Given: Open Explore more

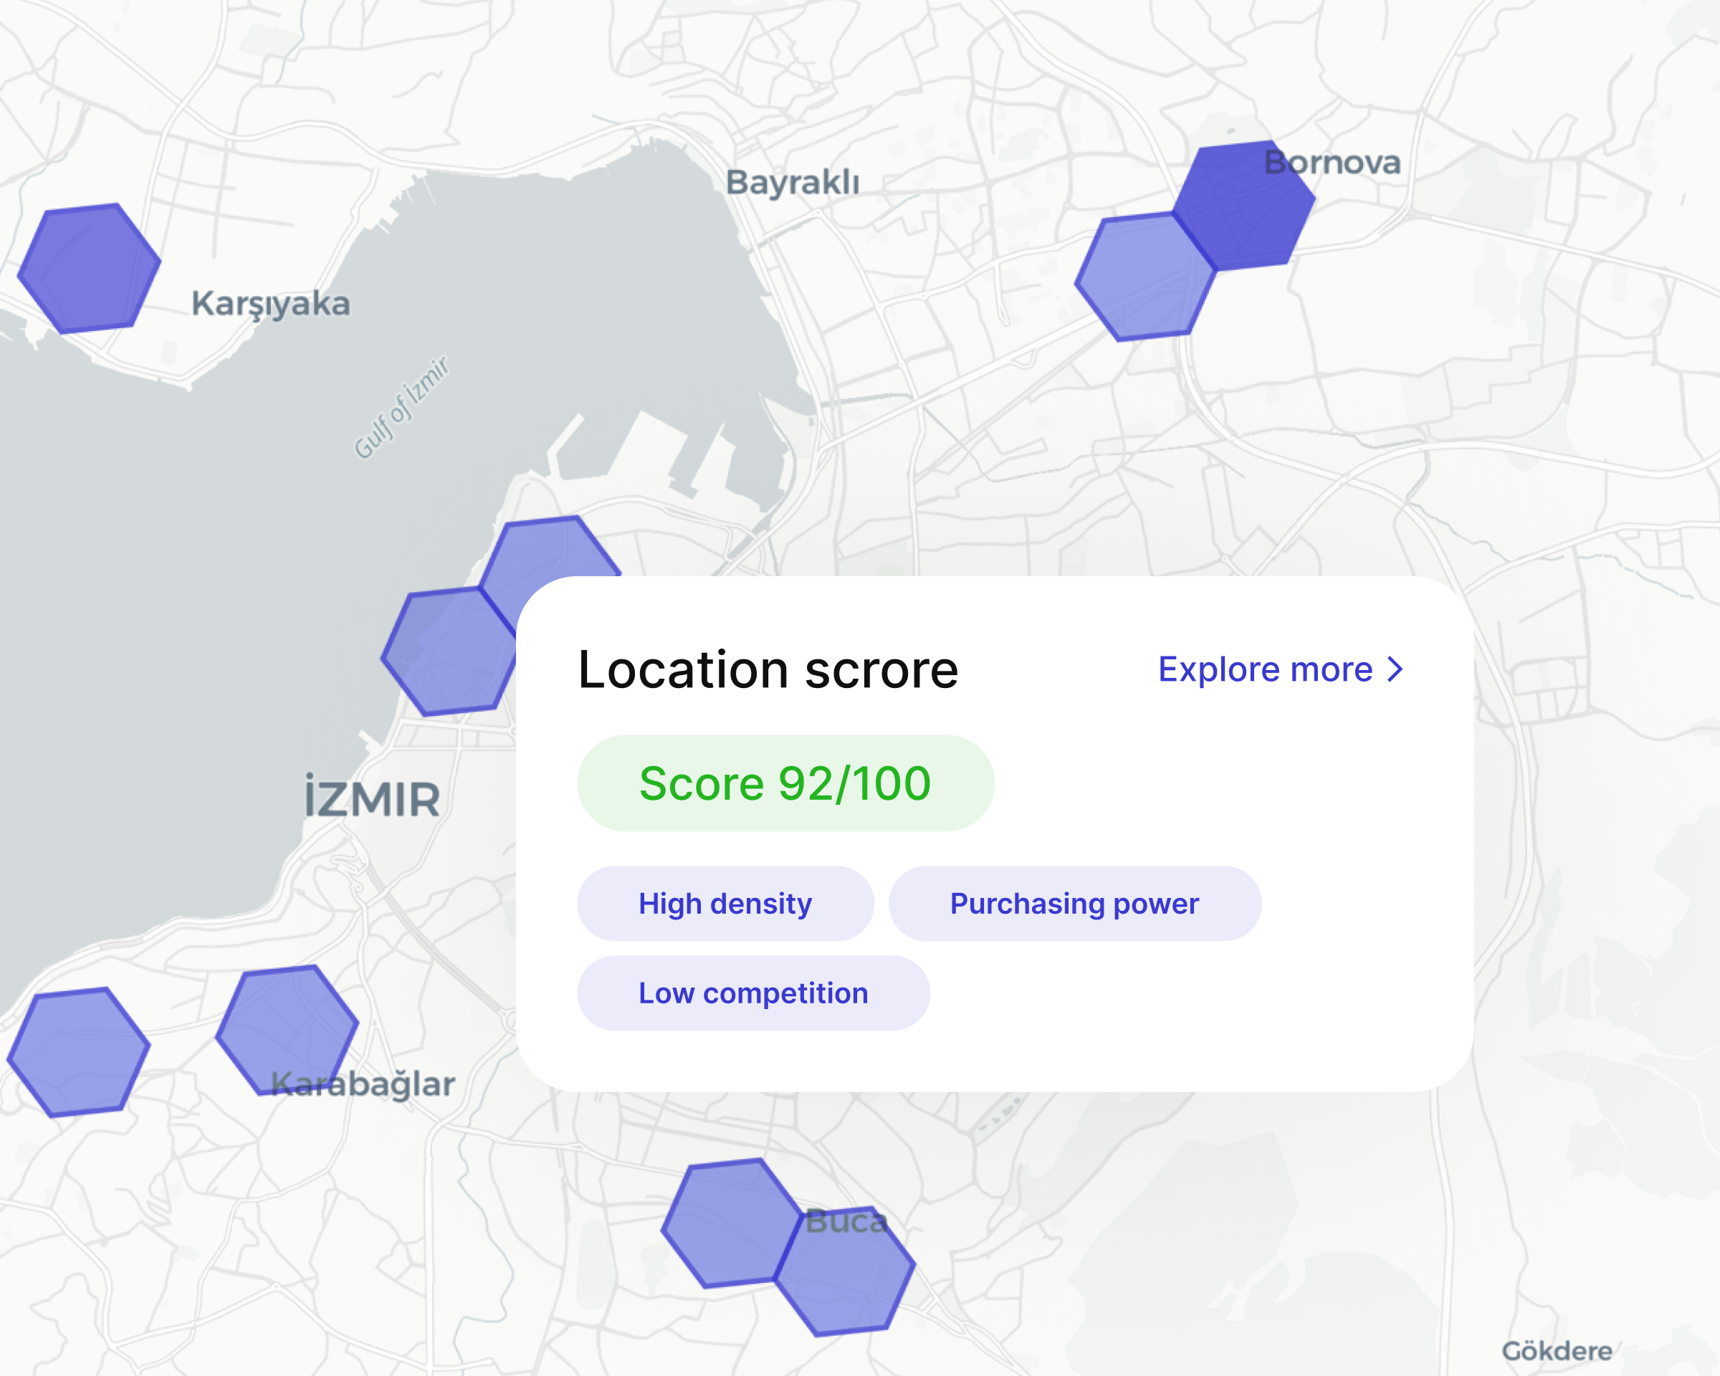Looking at the screenshot, I should pos(1261,670).
